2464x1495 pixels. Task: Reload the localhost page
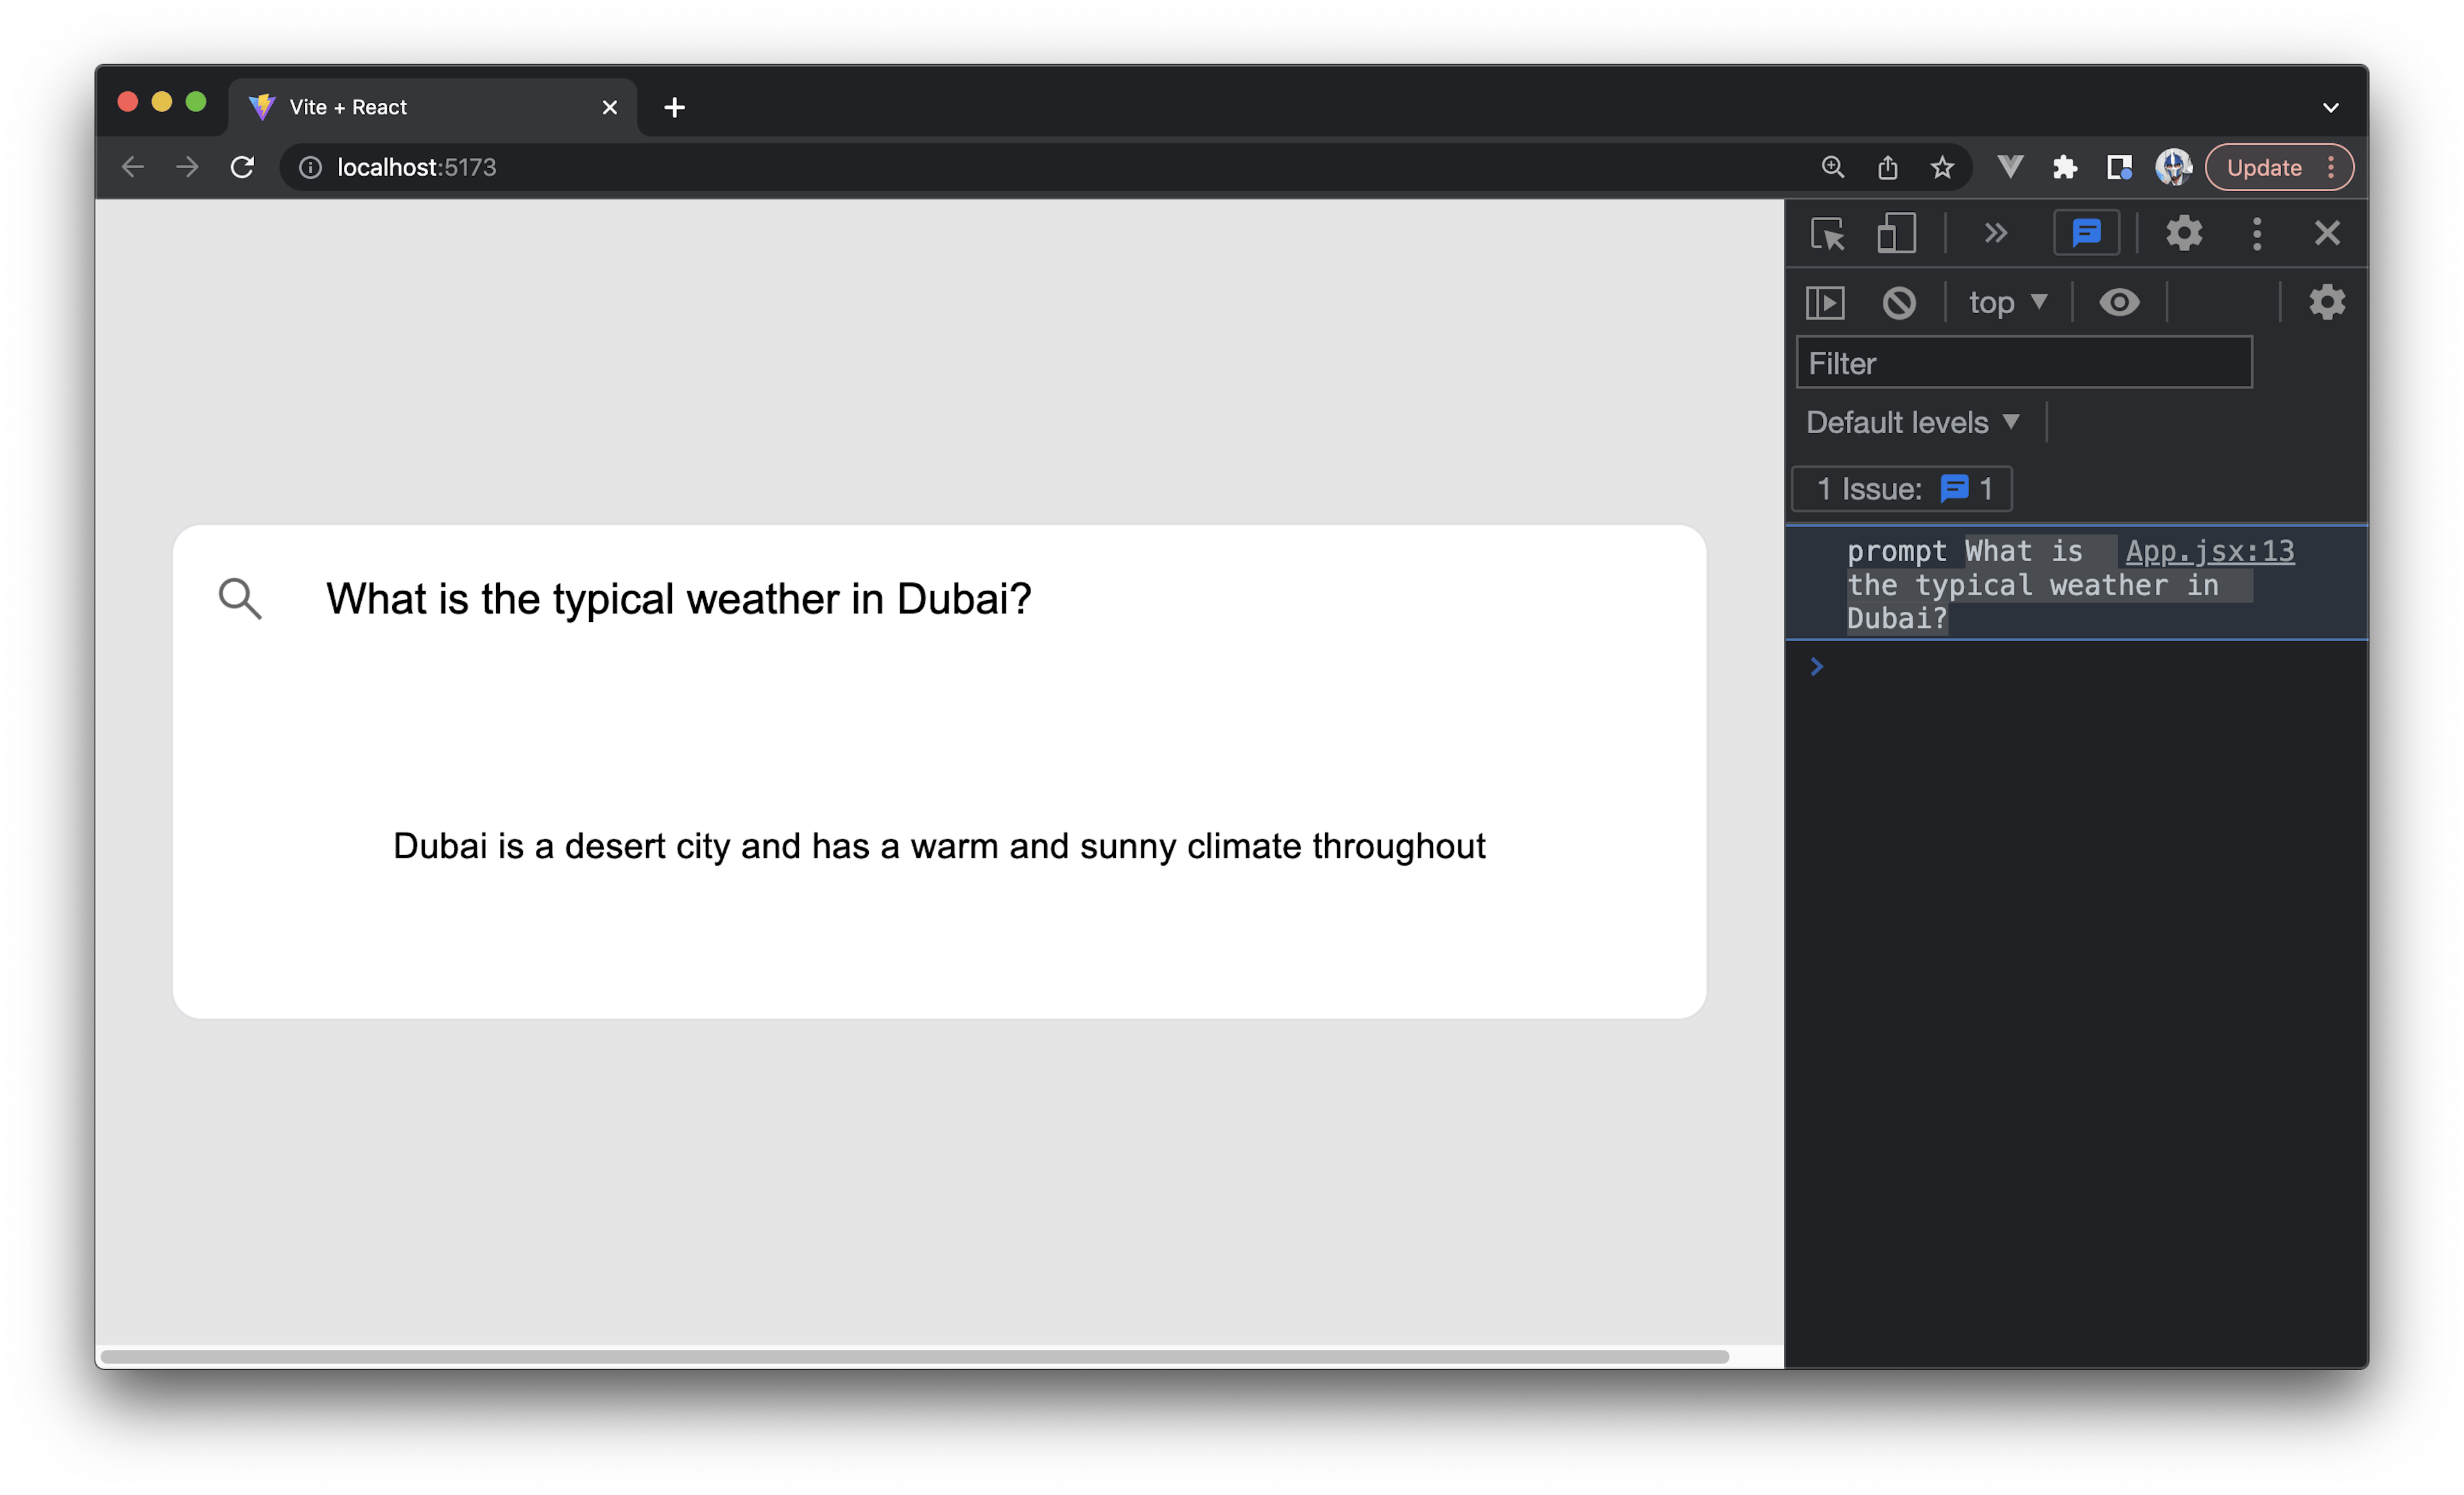tap(242, 167)
